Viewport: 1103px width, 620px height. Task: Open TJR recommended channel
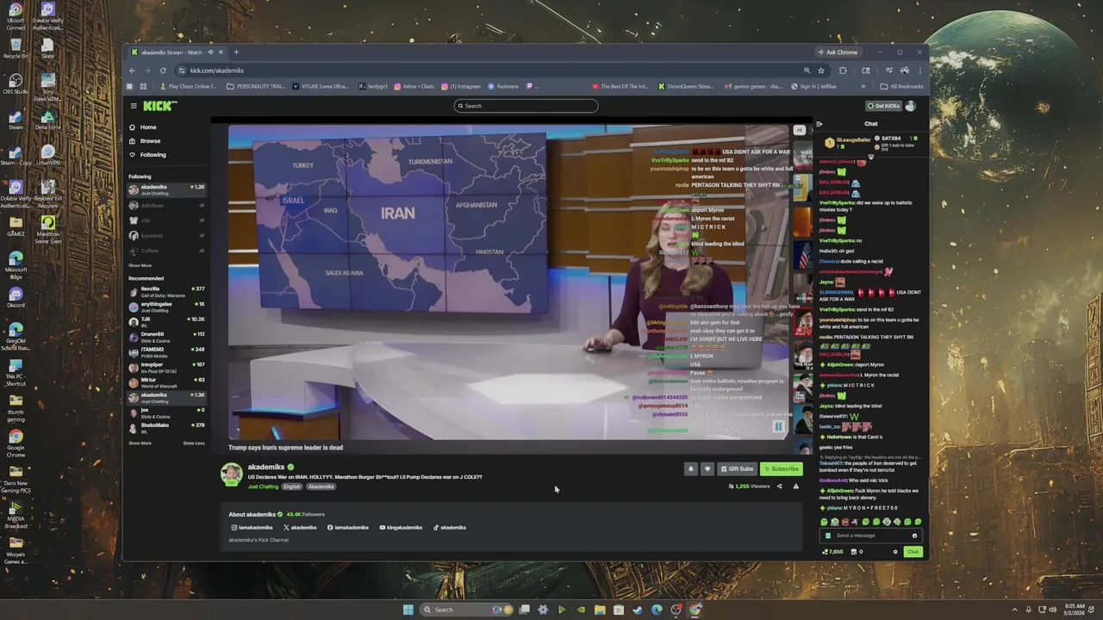(x=166, y=320)
